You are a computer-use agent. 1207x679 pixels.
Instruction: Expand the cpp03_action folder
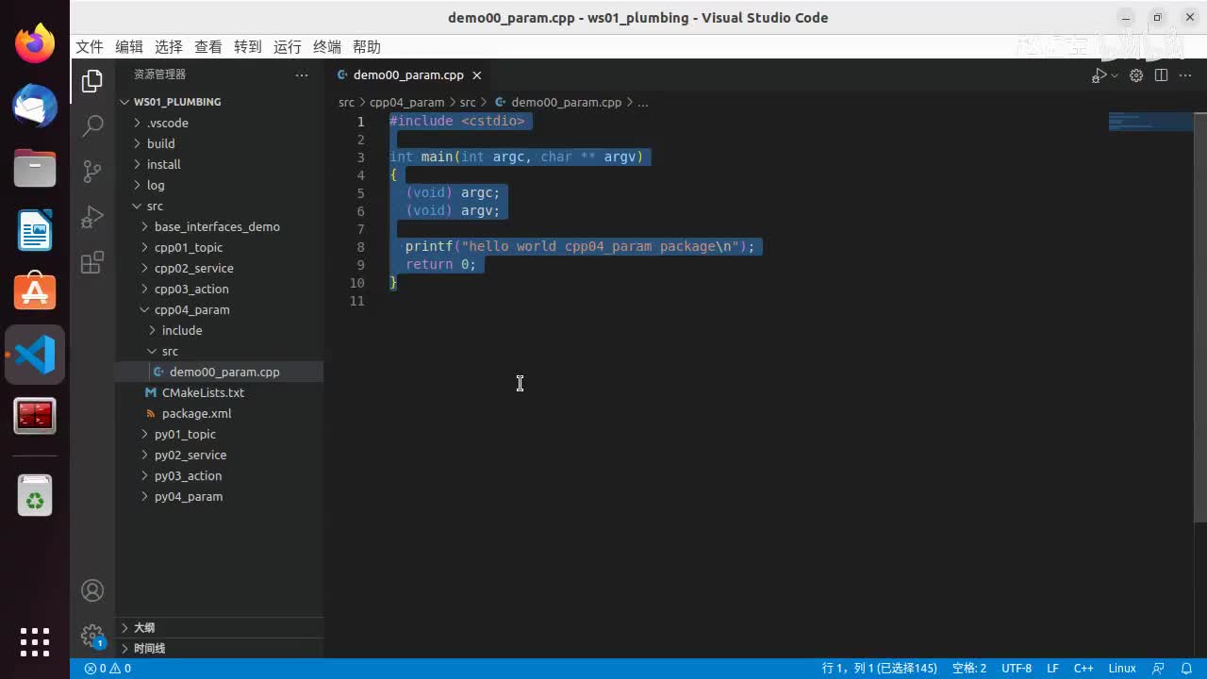(220, 289)
